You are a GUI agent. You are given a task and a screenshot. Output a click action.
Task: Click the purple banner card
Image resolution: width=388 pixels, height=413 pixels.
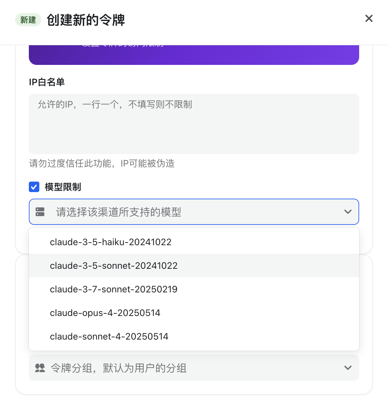click(194, 55)
